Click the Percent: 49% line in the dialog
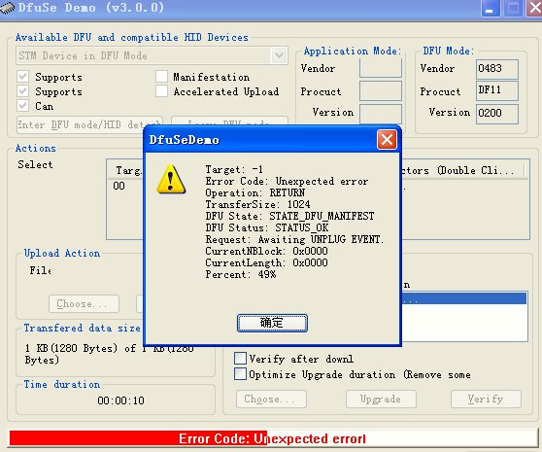The width and height of the screenshot is (542, 452). click(x=241, y=274)
